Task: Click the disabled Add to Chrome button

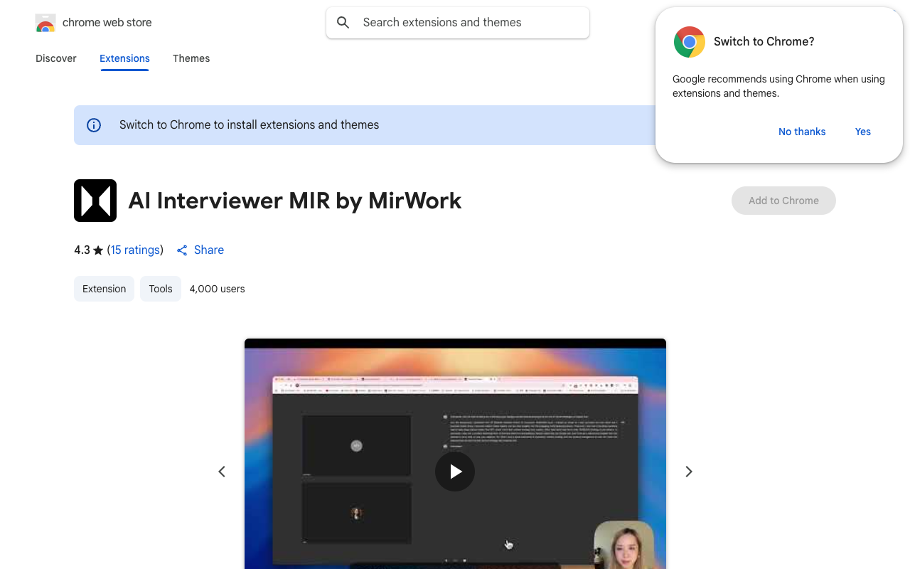Action: coord(783,201)
